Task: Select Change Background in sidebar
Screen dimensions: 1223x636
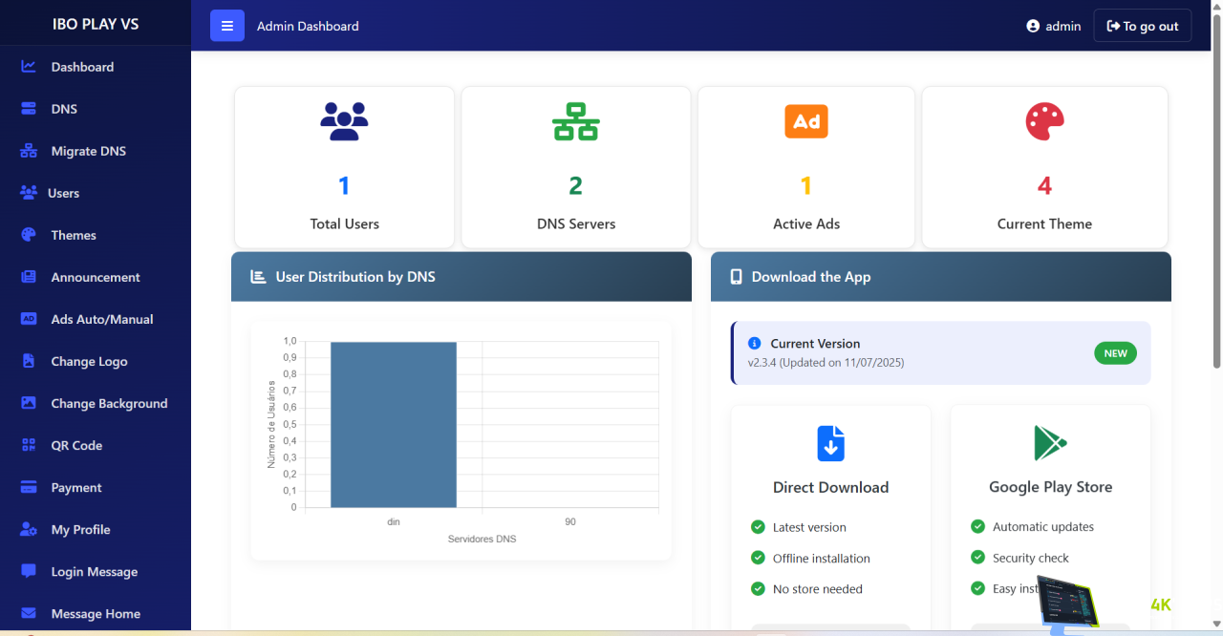Action: click(109, 403)
